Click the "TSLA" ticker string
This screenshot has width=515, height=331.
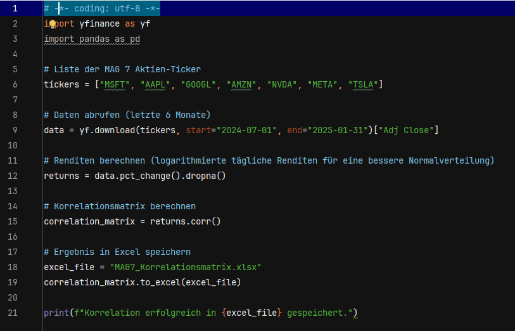tap(364, 84)
